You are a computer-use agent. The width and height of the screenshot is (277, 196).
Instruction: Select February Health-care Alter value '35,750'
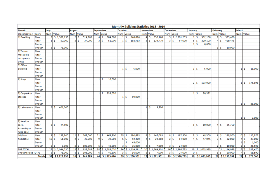click(230, 125)
